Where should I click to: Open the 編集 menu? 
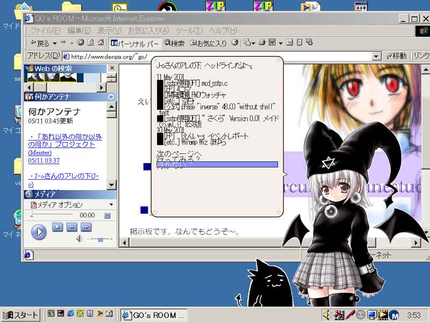click(x=79, y=31)
